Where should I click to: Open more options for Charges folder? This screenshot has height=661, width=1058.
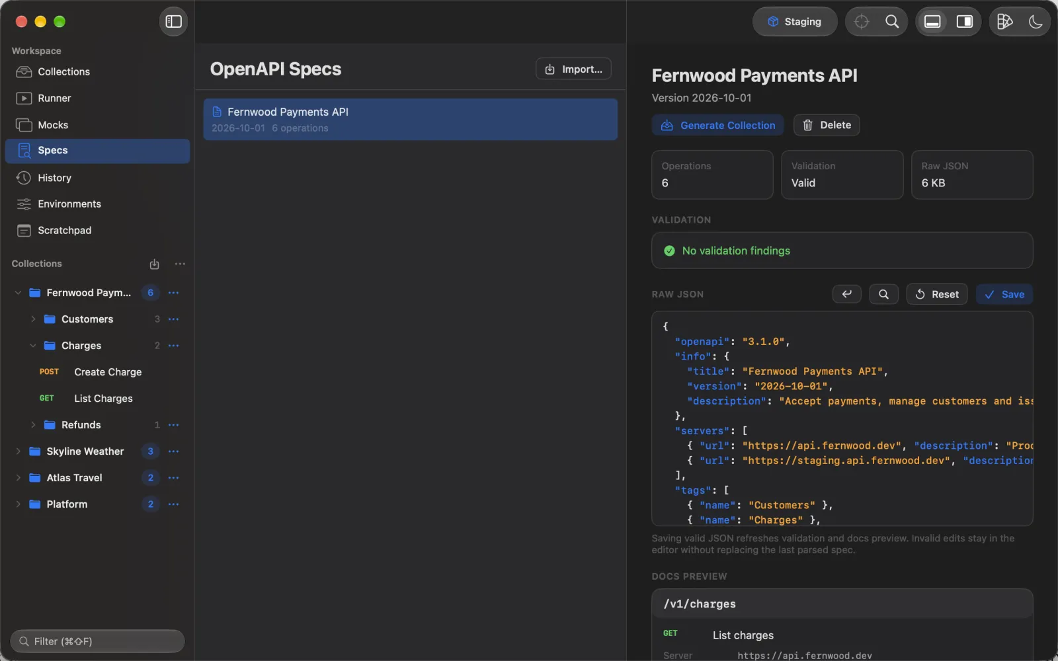tap(174, 346)
